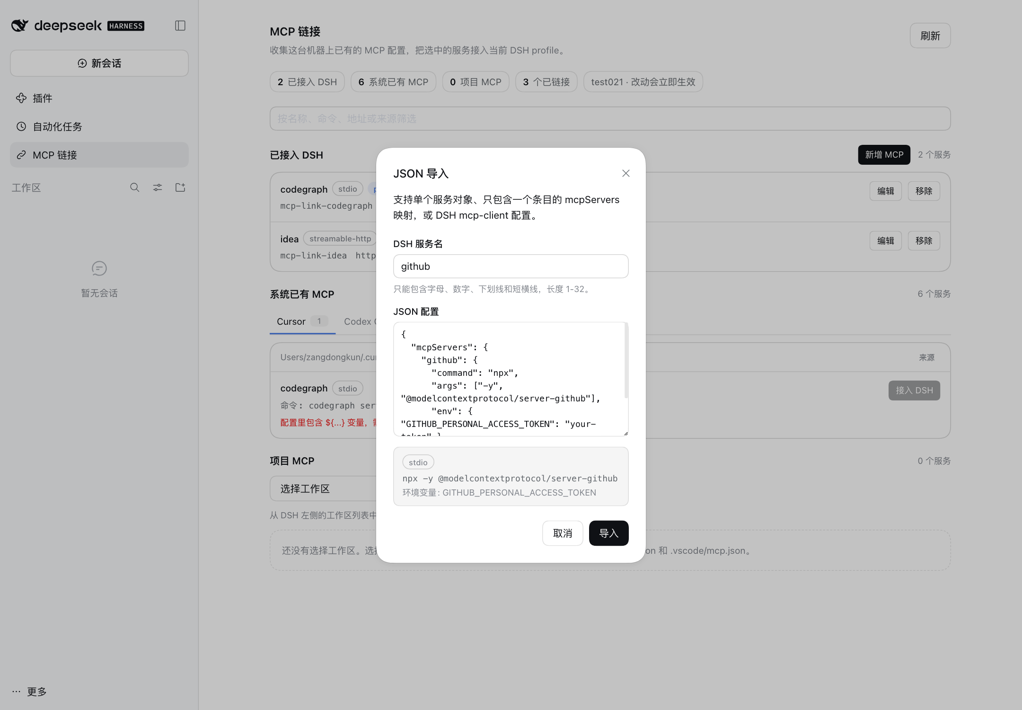Viewport: 1022px width, 710px height.
Task: Click the 已接入 DSH count chip
Action: tap(307, 82)
